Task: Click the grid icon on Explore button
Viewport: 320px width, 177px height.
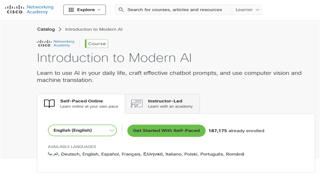Action: tap(71, 10)
